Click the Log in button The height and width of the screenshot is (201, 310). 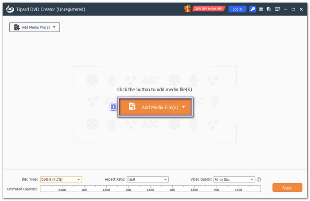point(237,9)
